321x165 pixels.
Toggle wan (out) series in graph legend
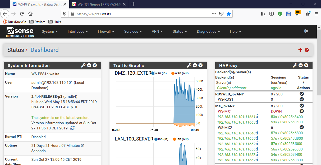point(180,73)
